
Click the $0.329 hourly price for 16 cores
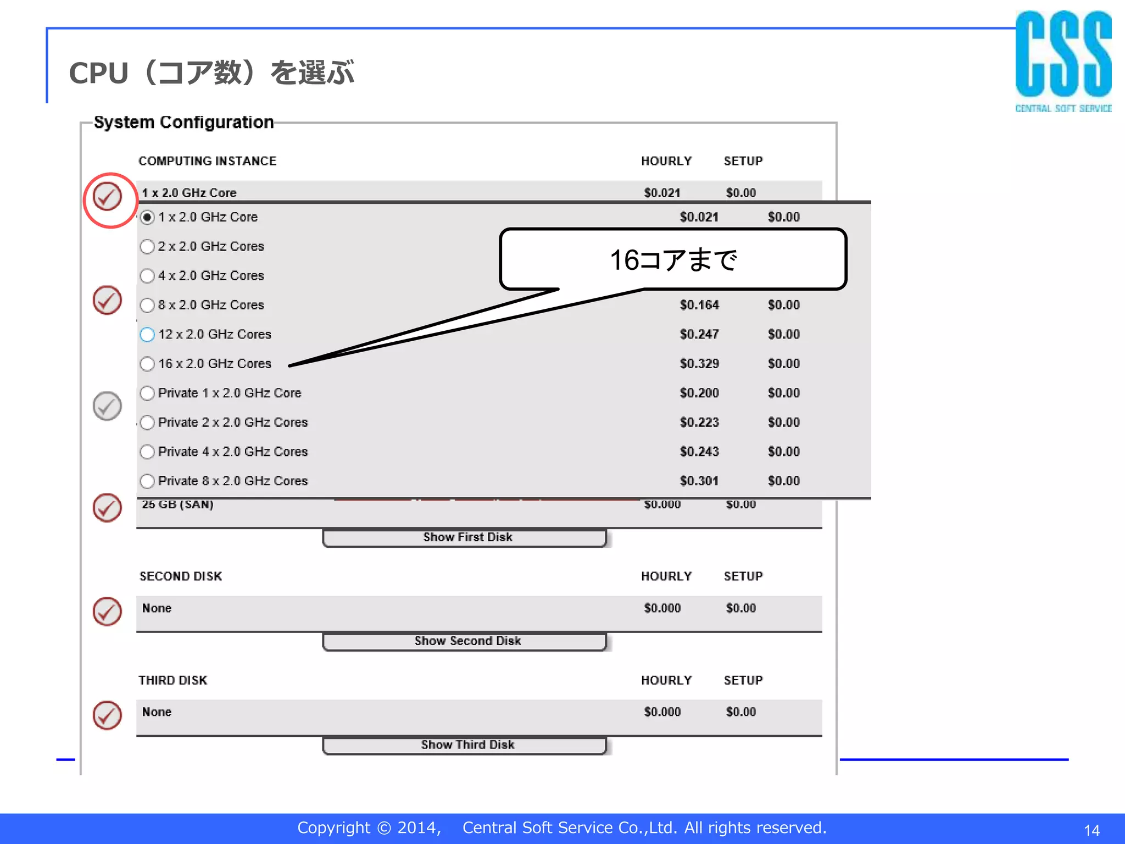(699, 364)
